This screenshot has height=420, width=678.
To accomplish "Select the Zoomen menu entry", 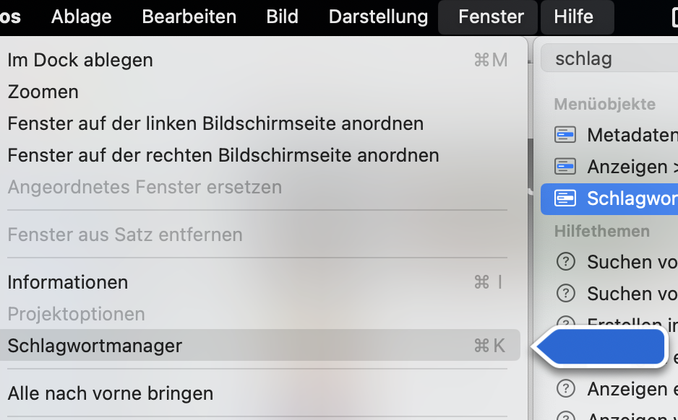I will 43,92.
